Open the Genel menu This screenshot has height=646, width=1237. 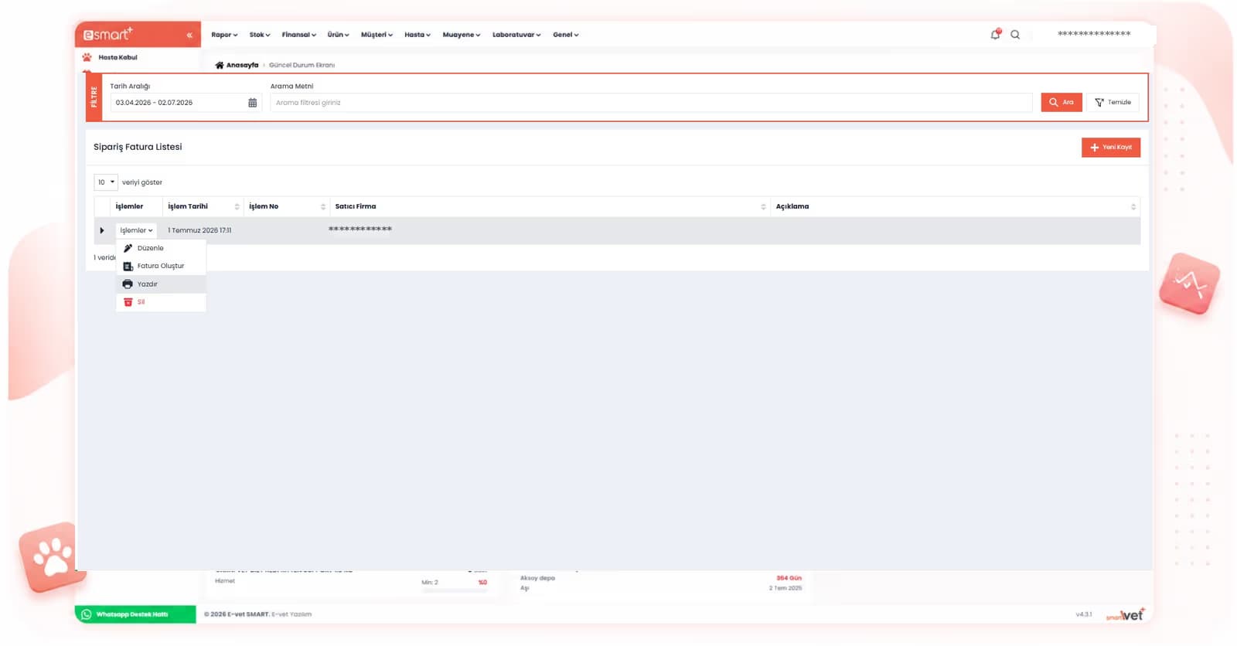565,35
